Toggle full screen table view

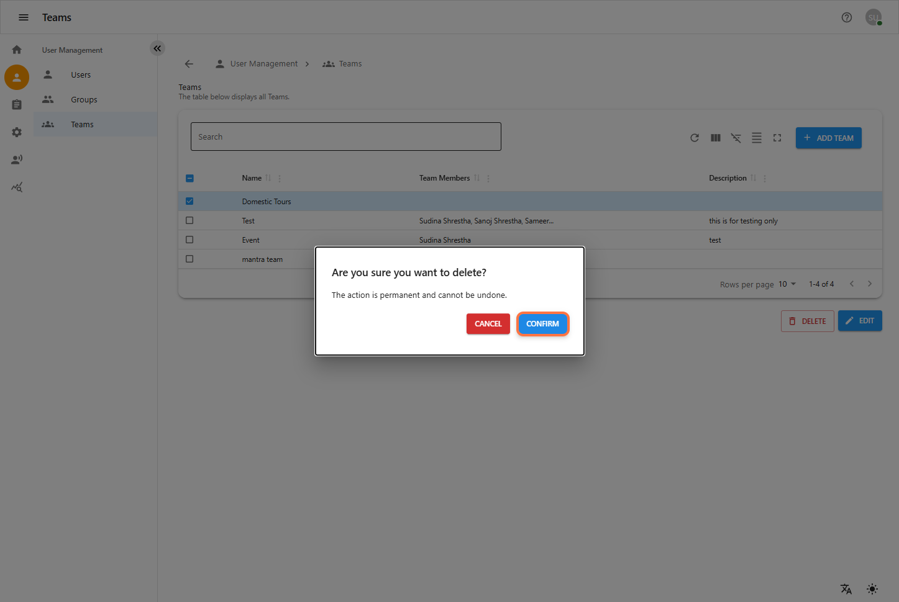(x=777, y=138)
